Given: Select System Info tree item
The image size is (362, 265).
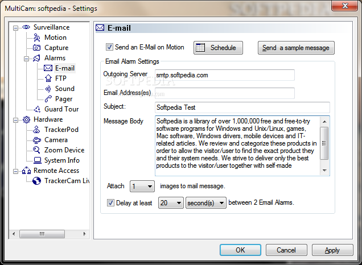Looking at the screenshot, I should point(62,160).
